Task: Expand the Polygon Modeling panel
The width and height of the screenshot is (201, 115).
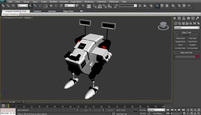Action: (10, 14)
